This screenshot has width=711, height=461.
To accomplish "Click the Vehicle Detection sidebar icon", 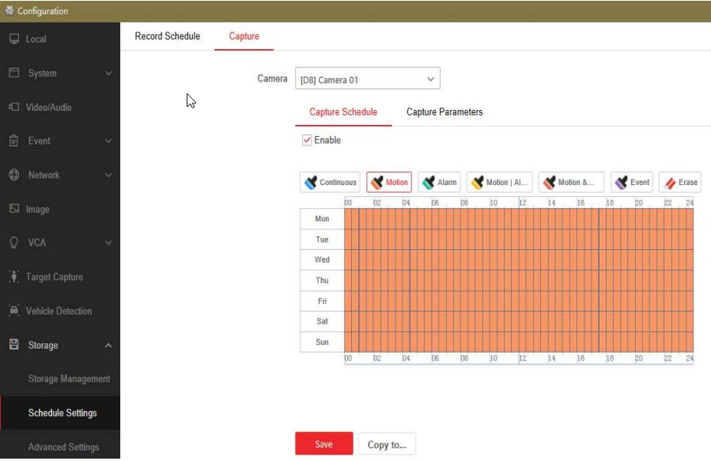I will tap(14, 312).
